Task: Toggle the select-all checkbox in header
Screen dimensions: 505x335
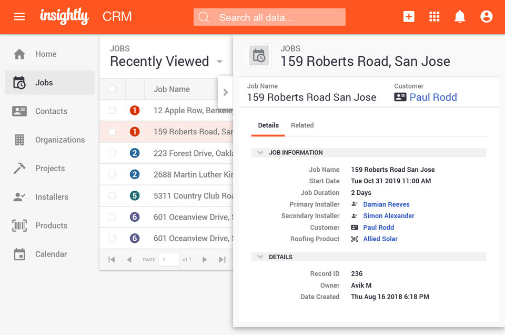Action: tap(112, 89)
